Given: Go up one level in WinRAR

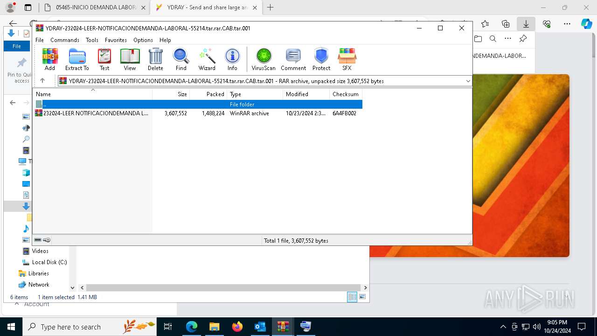Looking at the screenshot, I should click(42, 81).
